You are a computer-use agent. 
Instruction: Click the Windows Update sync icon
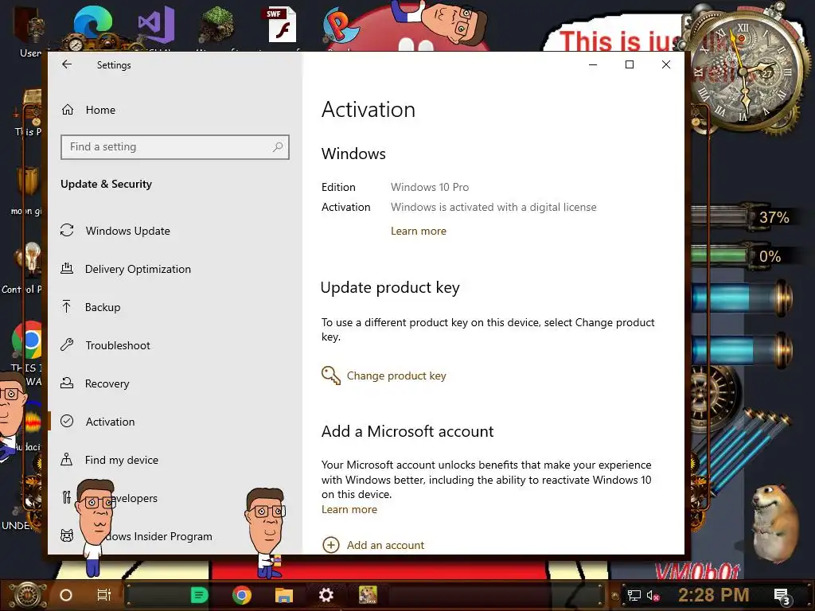pyautogui.click(x=67, y=230)
